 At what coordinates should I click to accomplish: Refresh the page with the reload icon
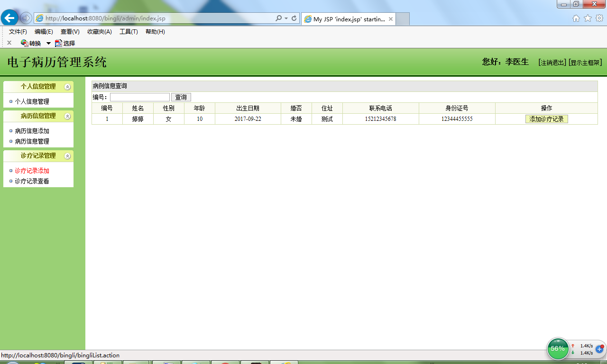294,18
